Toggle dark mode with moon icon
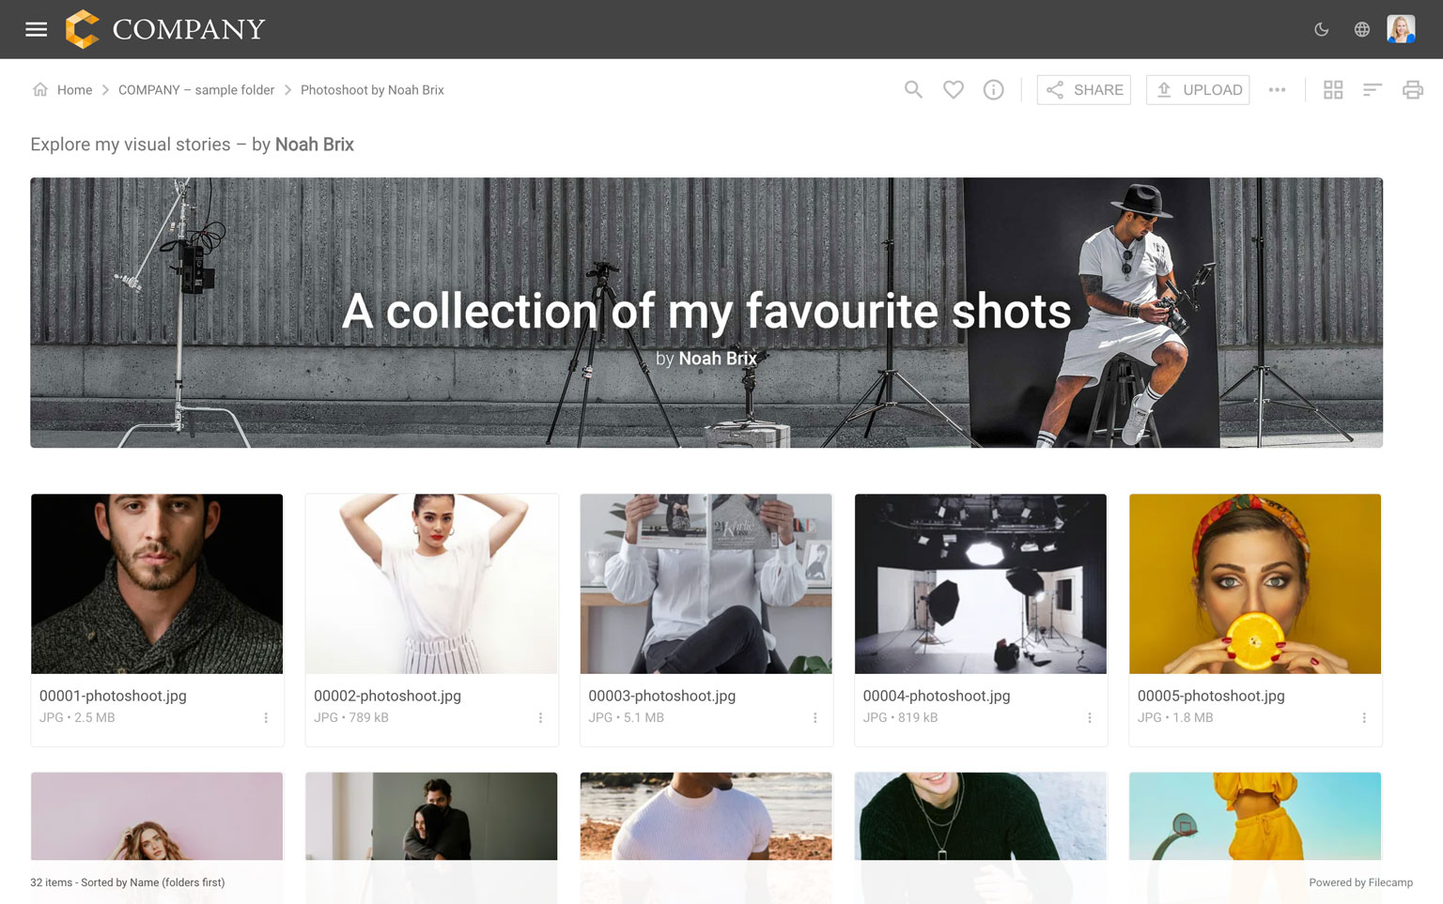The width and height of the screenshot is (1443, 904). tap(1321, 29)
